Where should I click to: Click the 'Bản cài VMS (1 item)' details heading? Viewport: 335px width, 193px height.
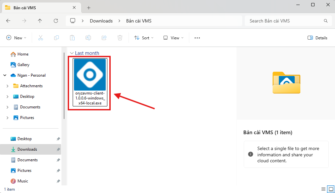coord(268,132)
